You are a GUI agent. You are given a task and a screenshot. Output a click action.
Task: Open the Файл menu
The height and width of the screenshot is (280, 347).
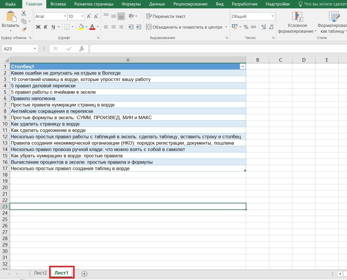[x=10, y=4]
